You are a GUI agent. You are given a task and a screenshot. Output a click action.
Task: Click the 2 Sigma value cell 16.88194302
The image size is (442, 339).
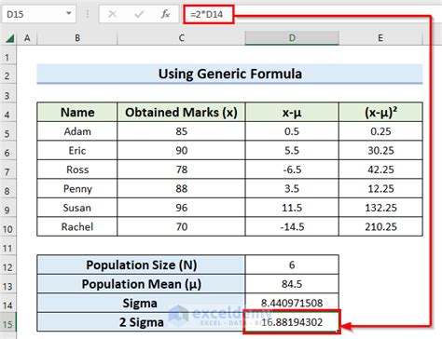(292, 322)
